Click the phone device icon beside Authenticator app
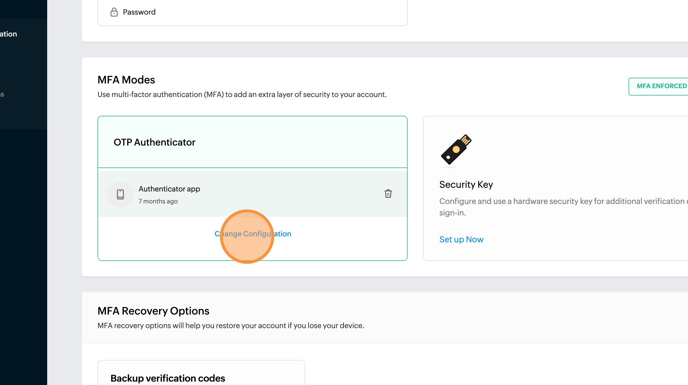The image size is (688, 385). coord(120,194)
